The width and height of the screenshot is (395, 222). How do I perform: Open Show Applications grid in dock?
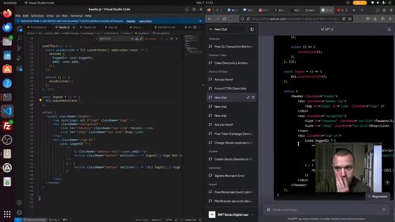click(x=7, y=214)
